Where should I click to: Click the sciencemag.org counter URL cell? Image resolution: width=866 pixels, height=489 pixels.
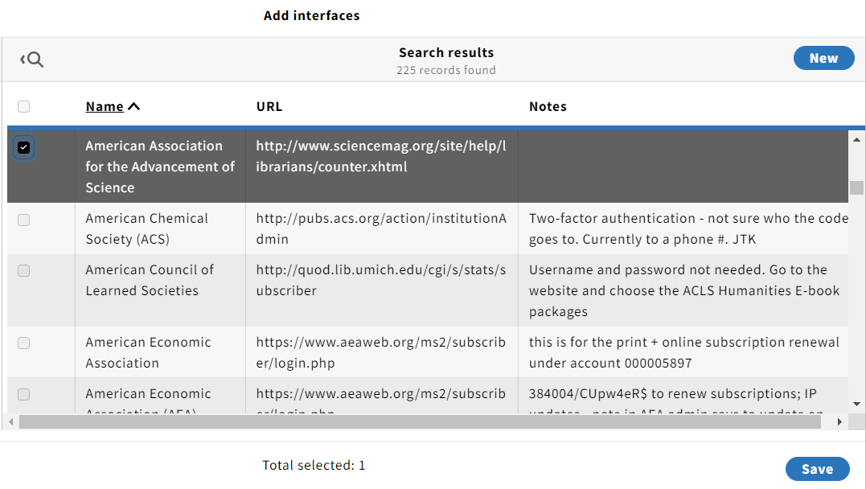(x=382, y=166)
